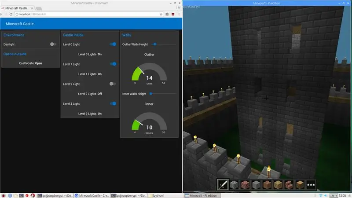This screenshot has width=352, height=198.
Task: Select the fifth hotbar slot, brown dirt block
Action: pyautogui.click(x=267, y=185)
